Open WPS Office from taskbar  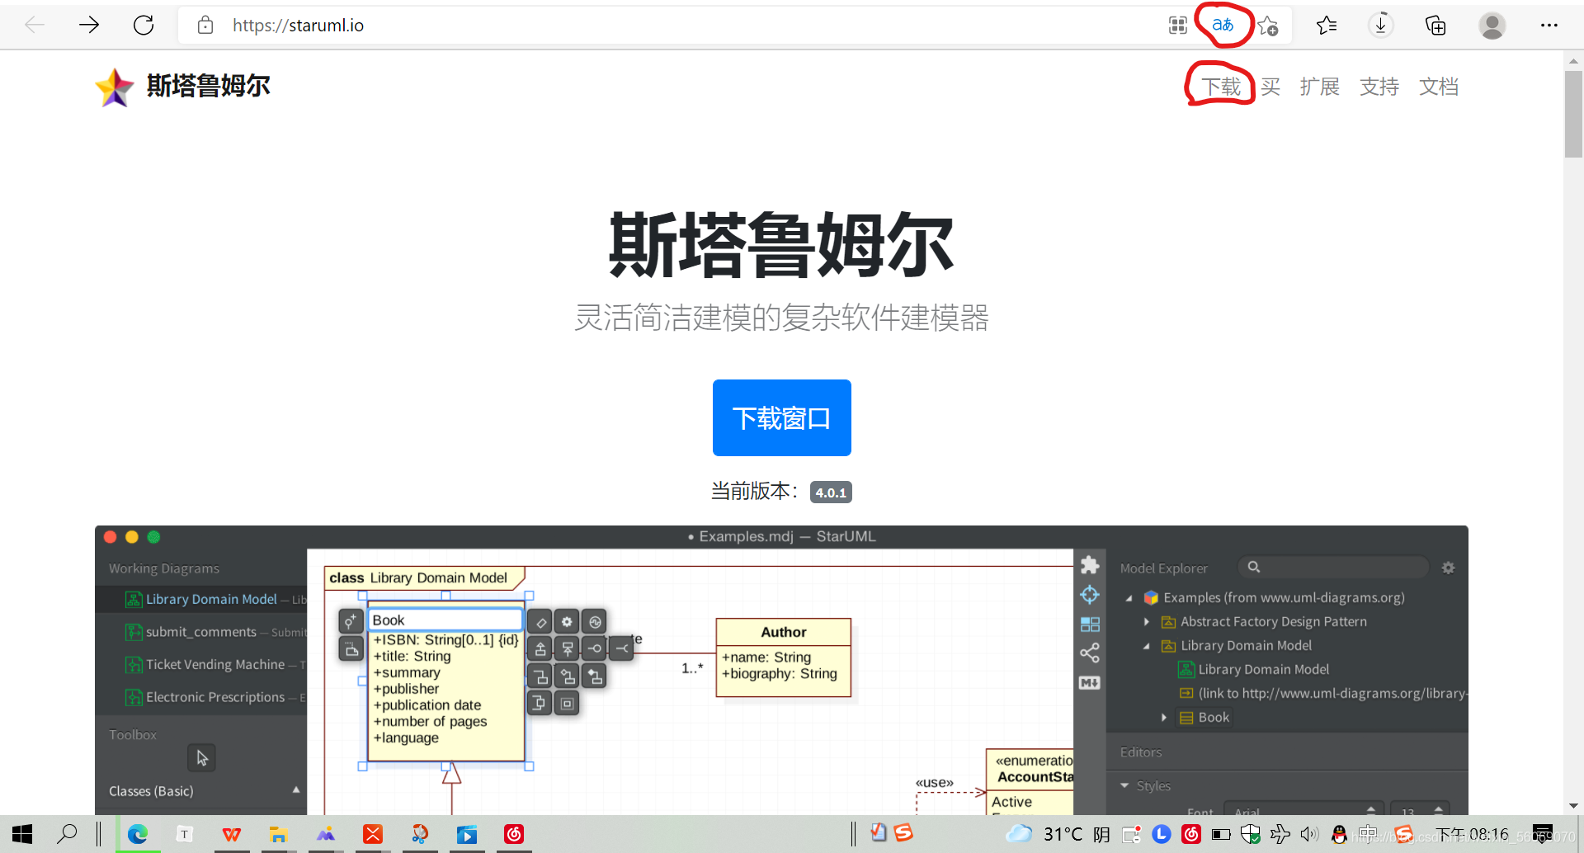232,834
